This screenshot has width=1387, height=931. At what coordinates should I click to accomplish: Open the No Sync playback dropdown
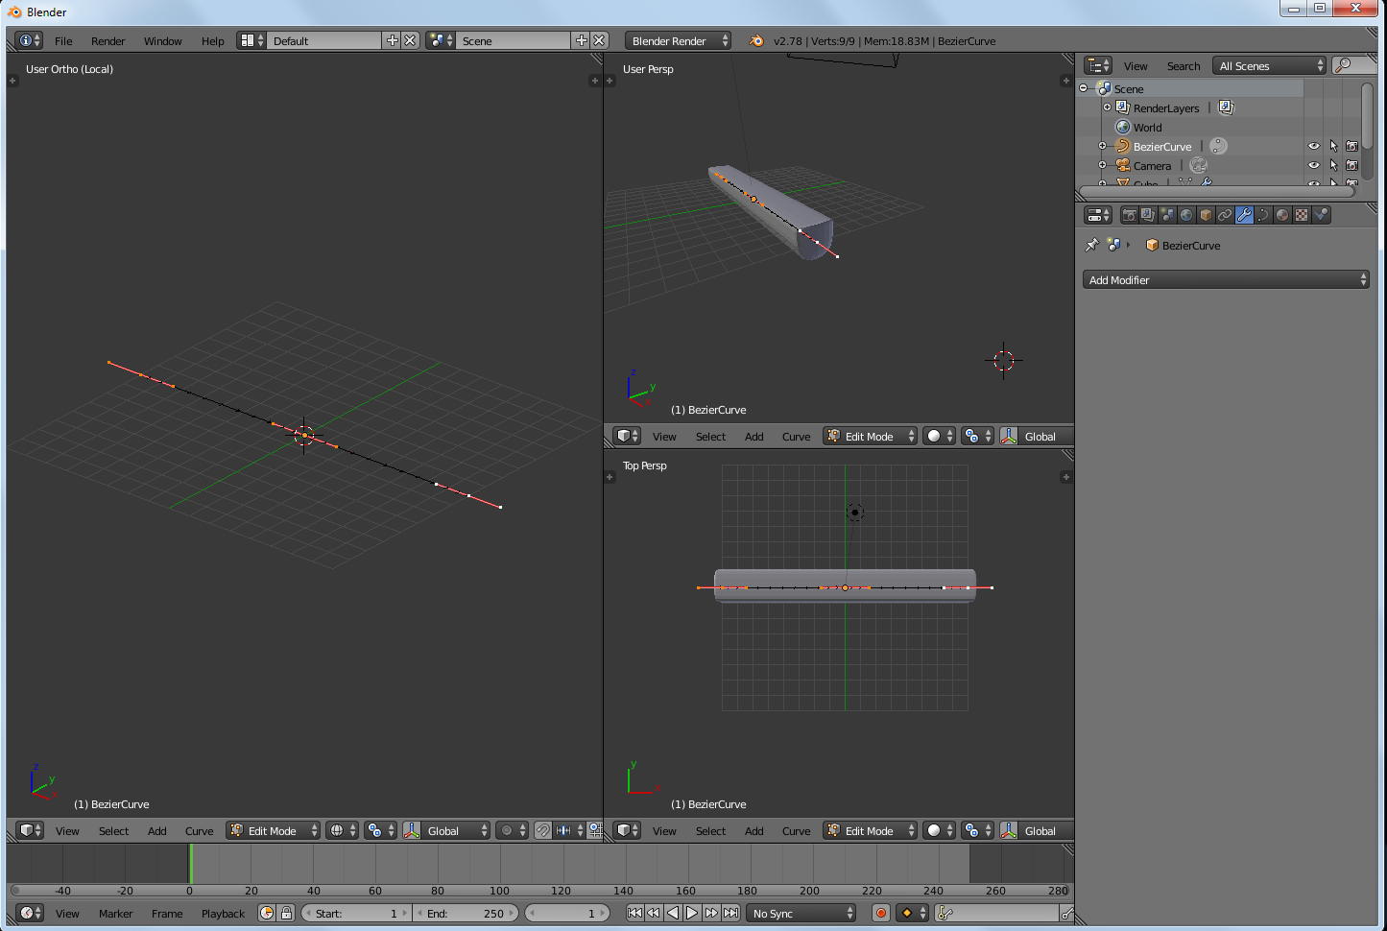(801, 913)
